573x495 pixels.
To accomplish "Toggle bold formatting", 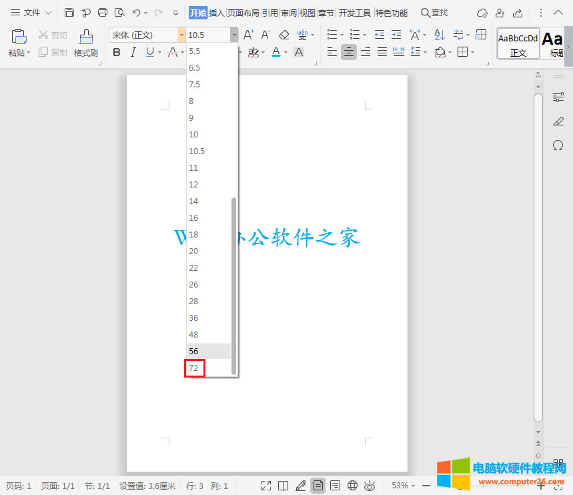I will click(117, 51).
